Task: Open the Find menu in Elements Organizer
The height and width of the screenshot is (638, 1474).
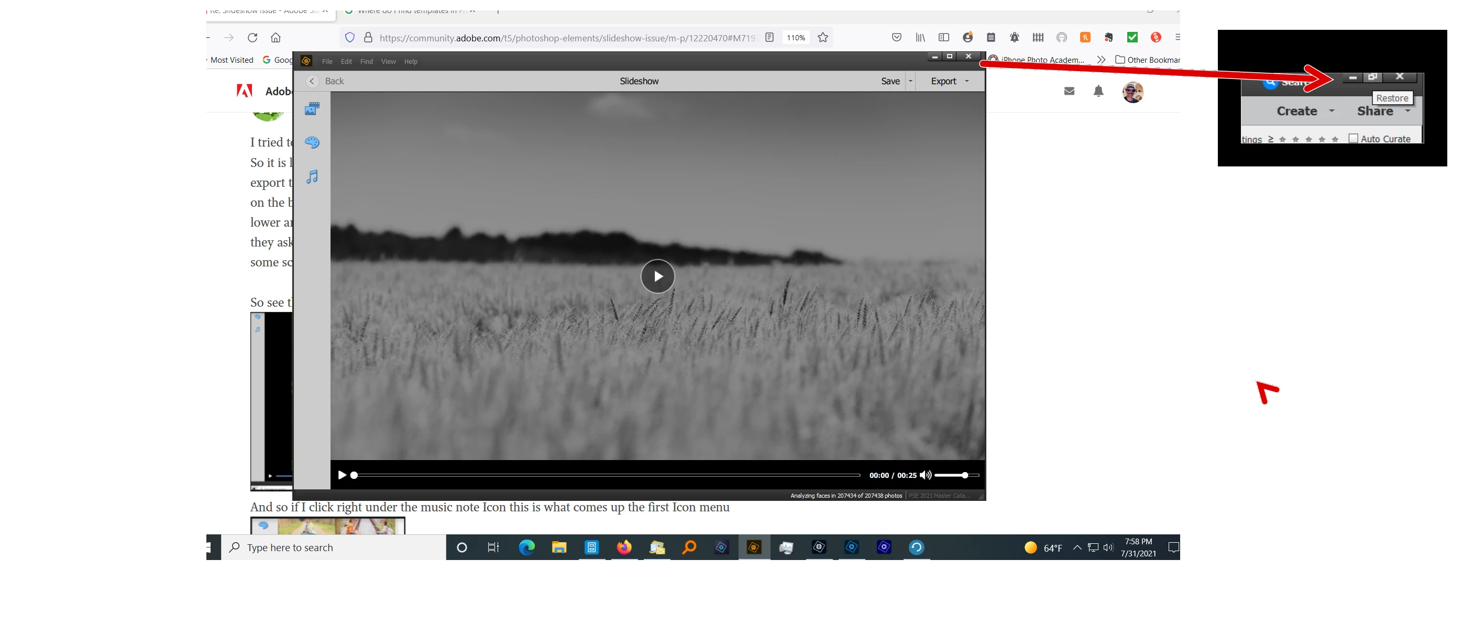Action: pyautogui.click(x=366, y=61)
